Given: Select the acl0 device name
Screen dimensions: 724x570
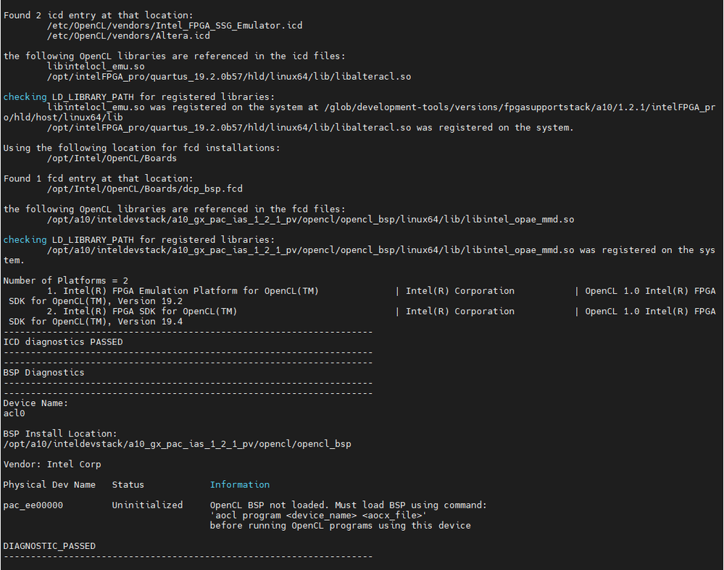Looking at the screenshot, I should coord(14,413).
